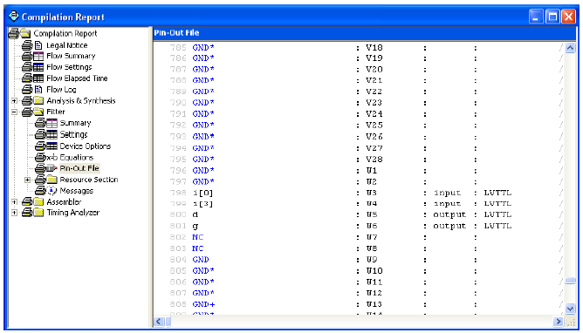Click the Flow Elapsed Time table icon
Image resolution: width=583 pixels, height=333 pixels.
(x=38, y=78)
